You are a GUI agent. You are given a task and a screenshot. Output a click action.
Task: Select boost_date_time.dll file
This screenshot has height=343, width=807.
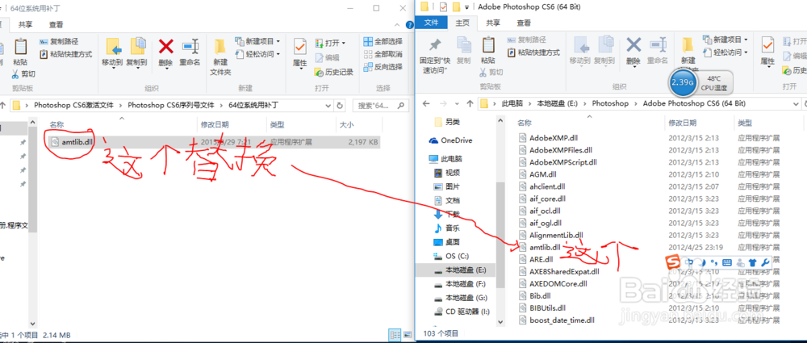556,320
